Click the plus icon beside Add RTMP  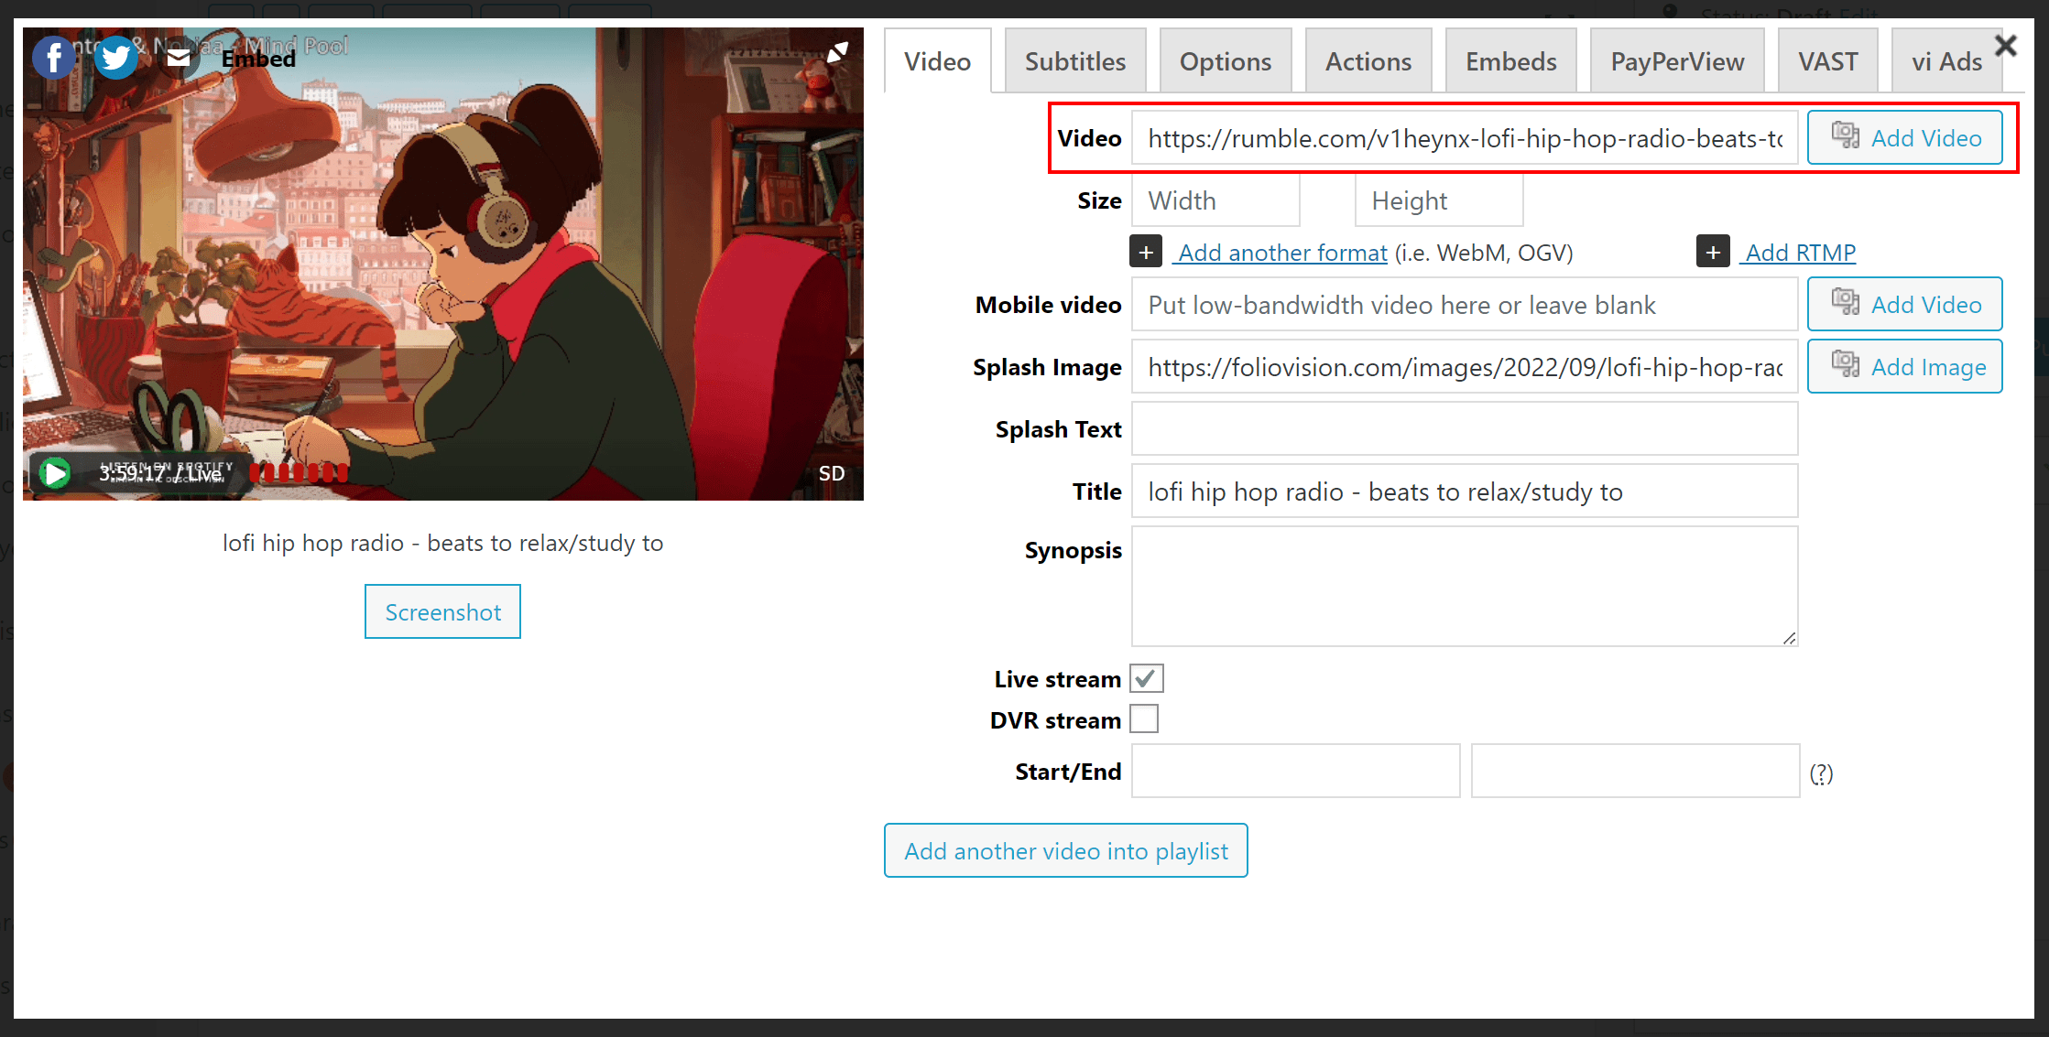pyautogui.click(x=1713, y=252)
